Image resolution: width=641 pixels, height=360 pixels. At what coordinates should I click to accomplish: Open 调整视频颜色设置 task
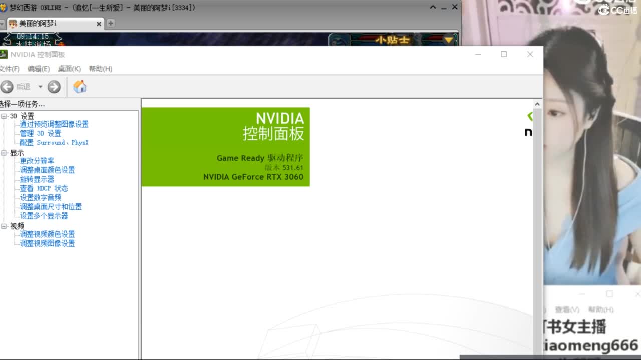click(47, 234)
